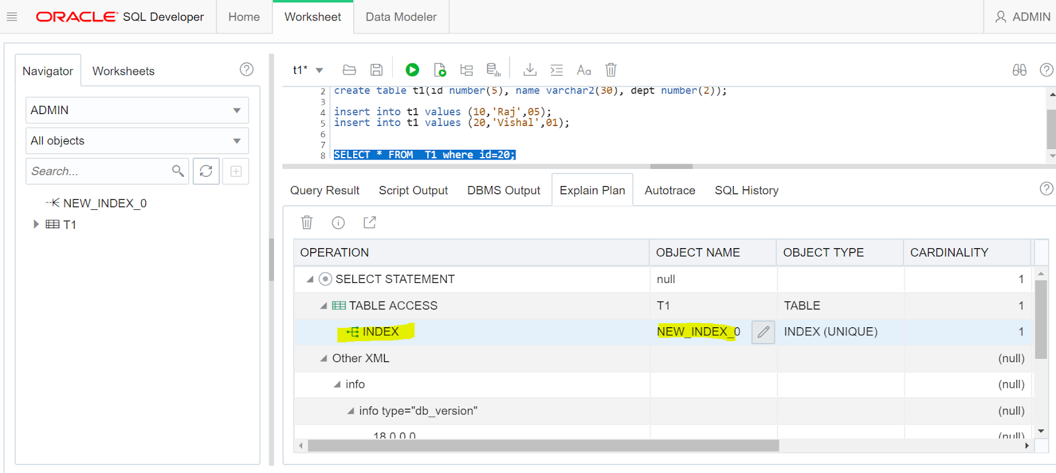Collapse the Other XML row
The height and width of the screenshot is (473, 1056).
tap(323, 358)
